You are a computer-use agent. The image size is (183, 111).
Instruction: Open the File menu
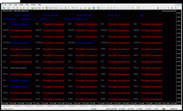coord(6,5)
